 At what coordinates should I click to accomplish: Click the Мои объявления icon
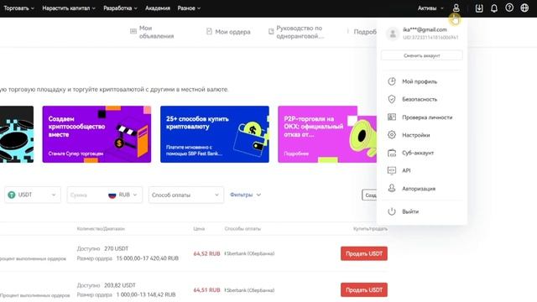[x=133, y=32]
